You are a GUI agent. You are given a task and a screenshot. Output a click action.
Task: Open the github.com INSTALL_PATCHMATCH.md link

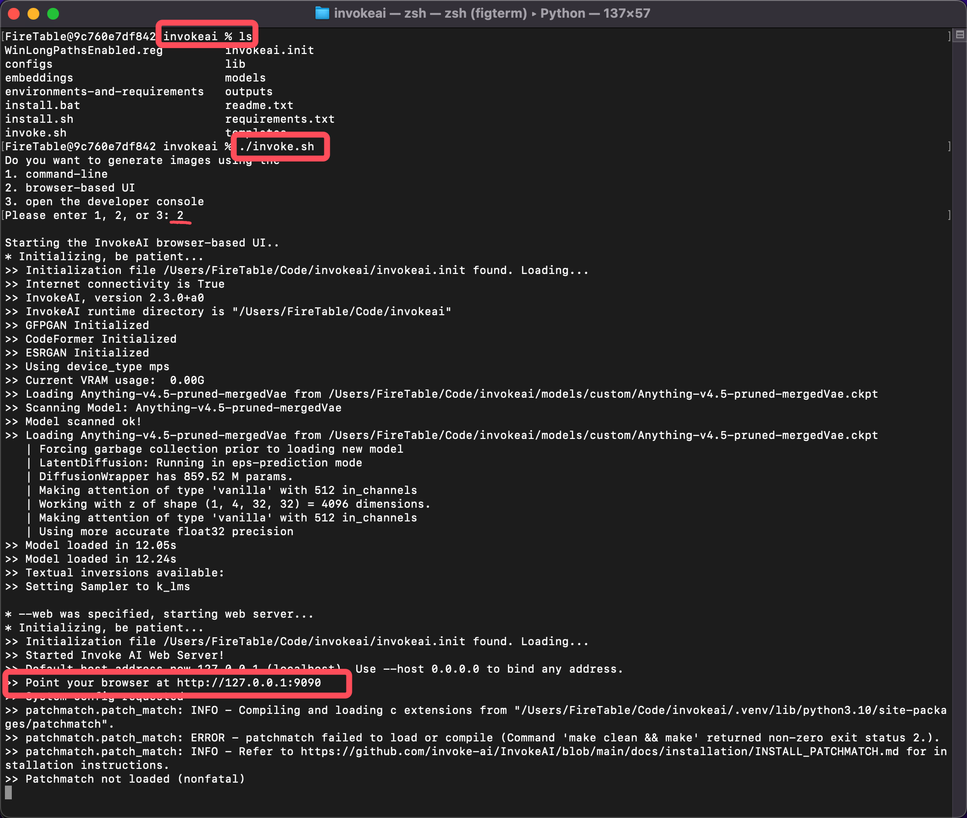click(x=599, y=751)
